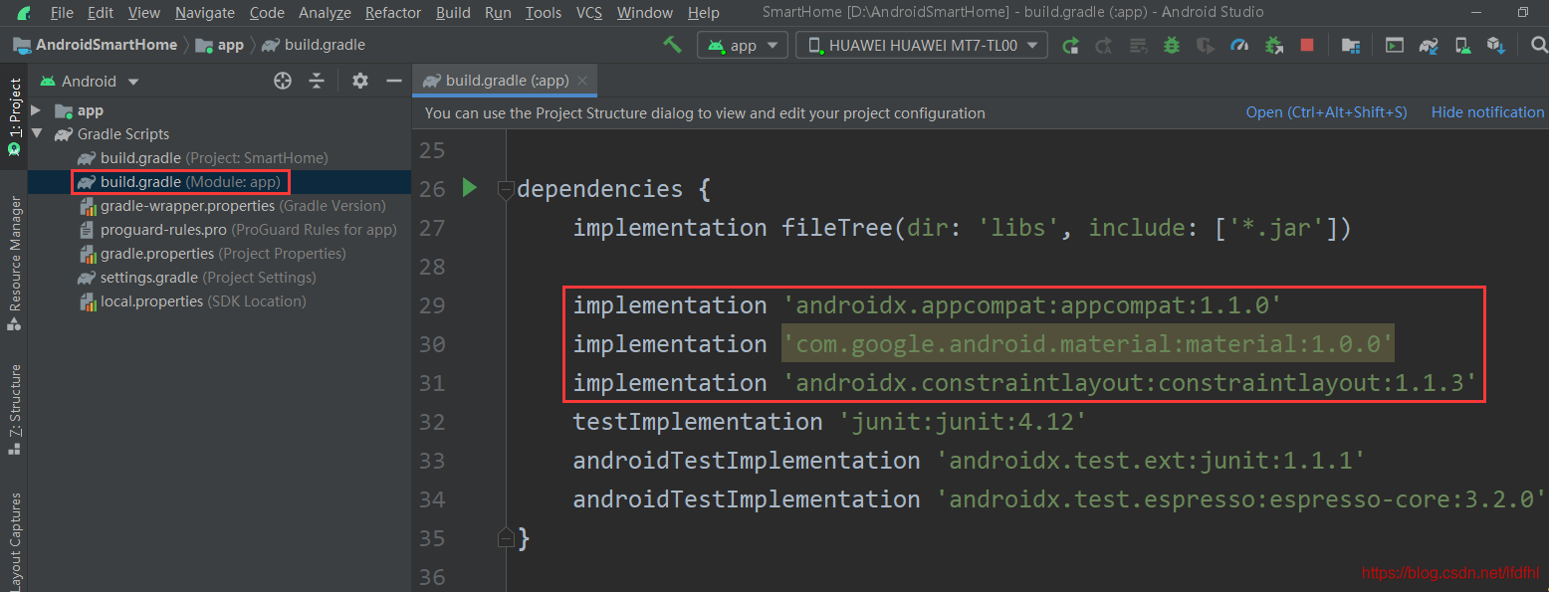Image resolution: width=1549 pixels, height=592 pixels.
Task: Open the File menu
Action: click(x=61, y=13)
